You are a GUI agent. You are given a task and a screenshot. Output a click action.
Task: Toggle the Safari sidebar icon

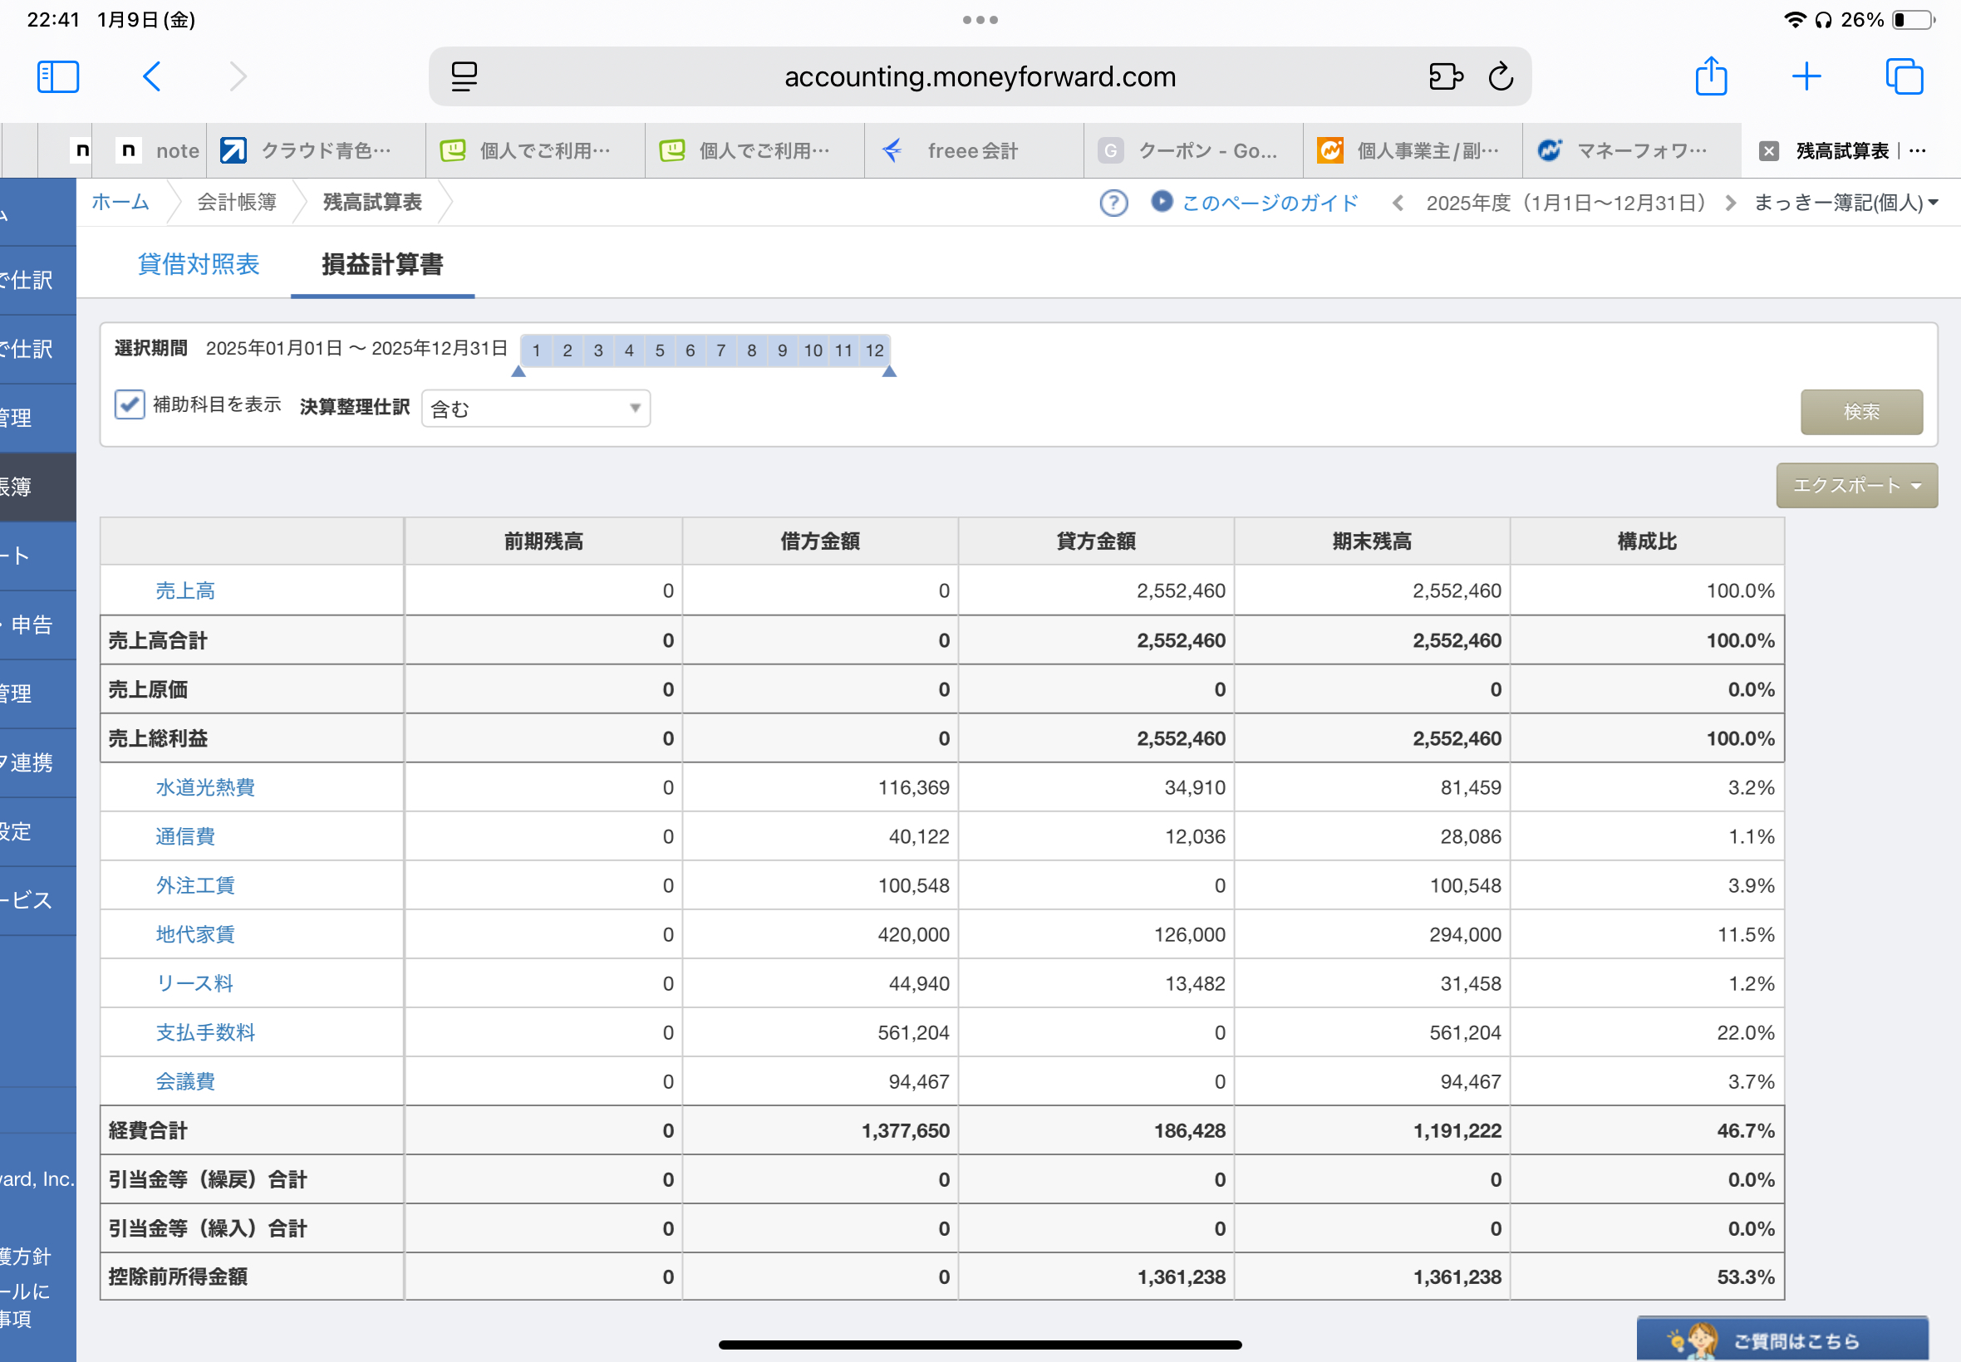58,76
